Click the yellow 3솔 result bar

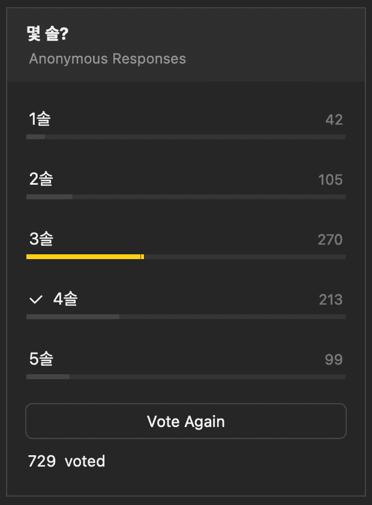[x=85, y=257]
